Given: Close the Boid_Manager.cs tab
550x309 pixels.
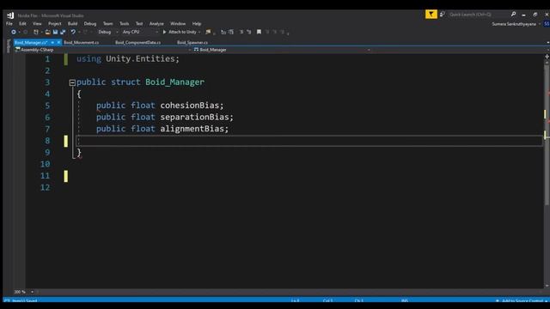Looking at the screenshot, I should (x=58, y=42).
